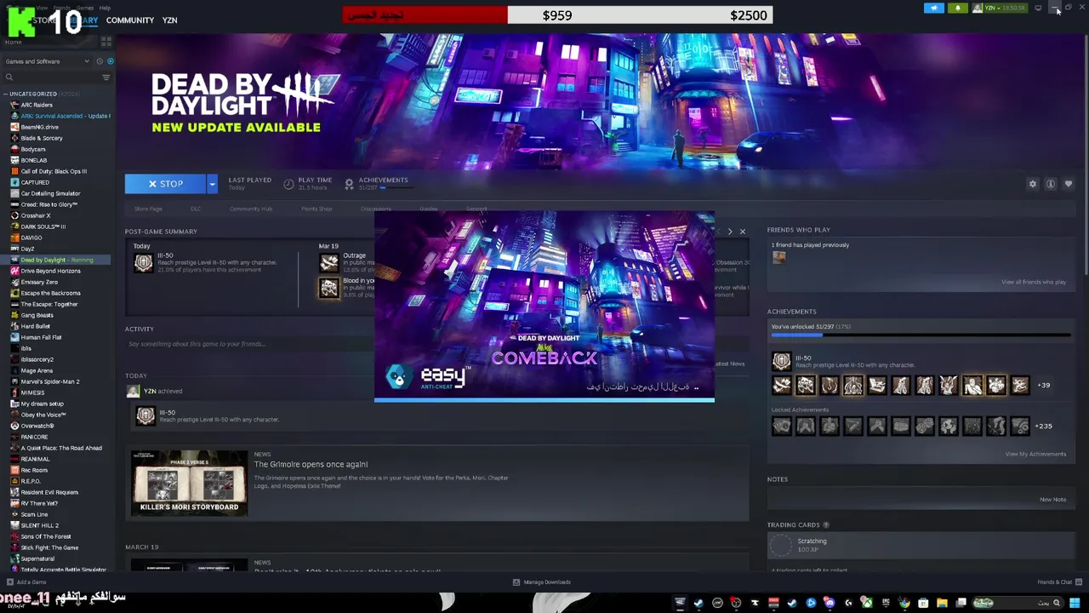Show the +235 locked achievements
The height and width of the screenshot is (613, 1089).
(1043, 426)
